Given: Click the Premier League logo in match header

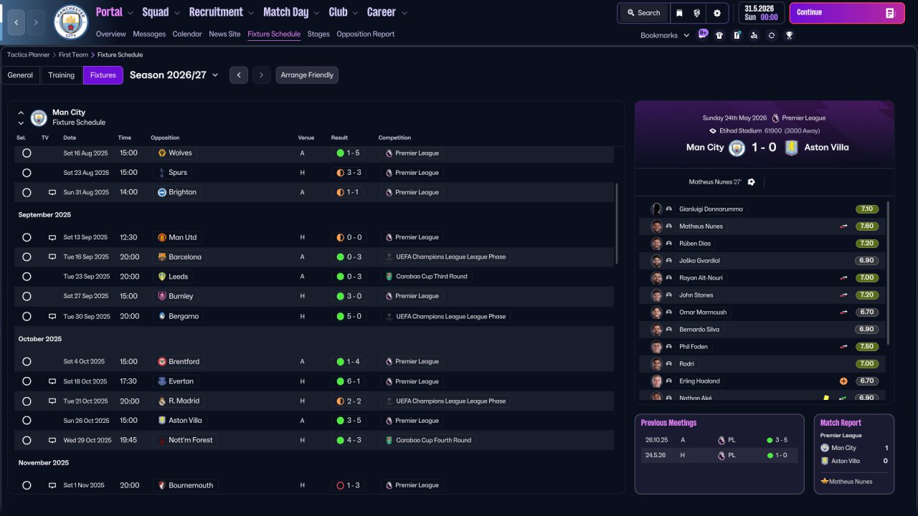Looking at the screenshot, I should pos(775,118).
